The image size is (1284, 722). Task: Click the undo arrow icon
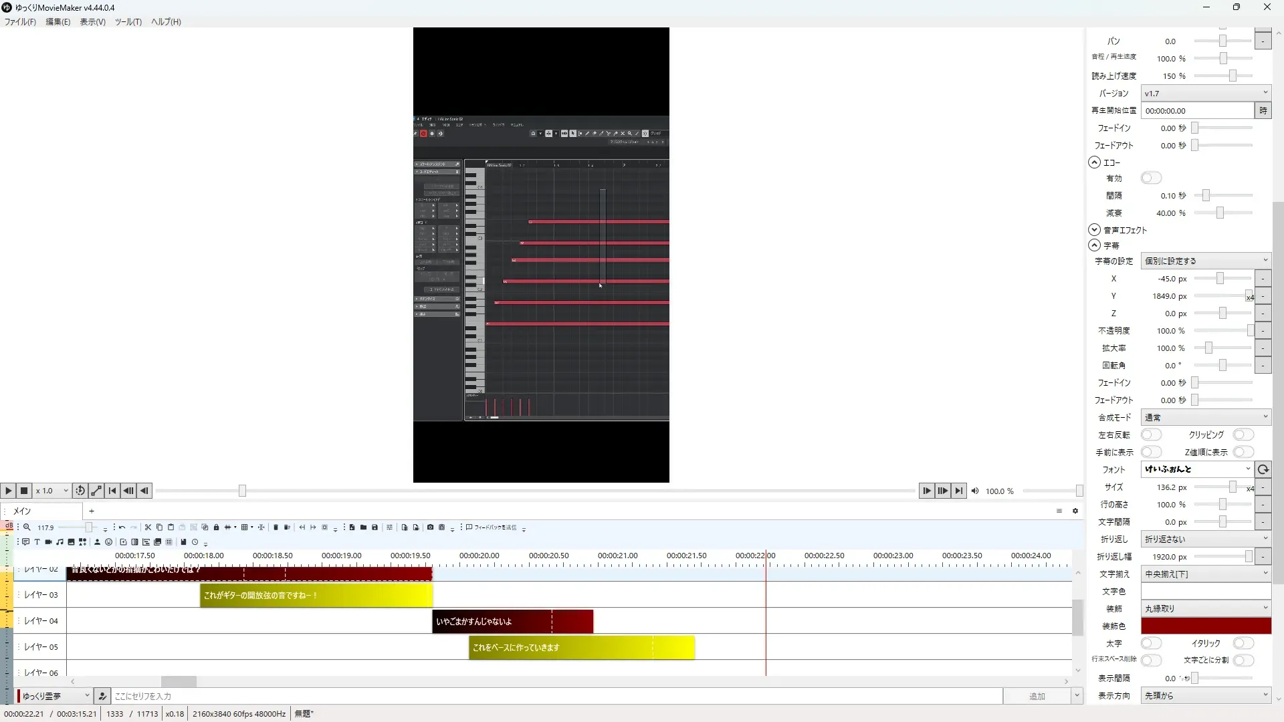tap(122, 527)
